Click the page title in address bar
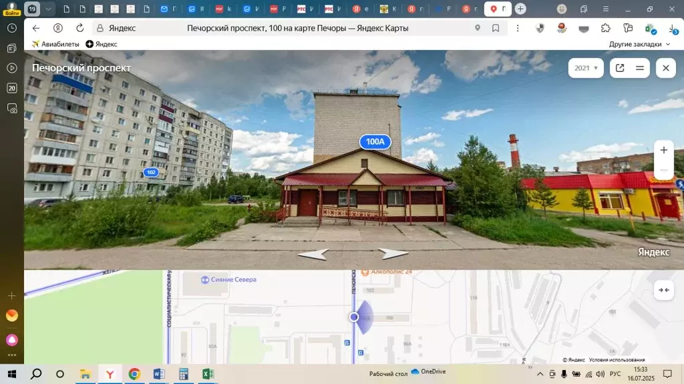Screen dimensions: 684x384 click(297, 28)
